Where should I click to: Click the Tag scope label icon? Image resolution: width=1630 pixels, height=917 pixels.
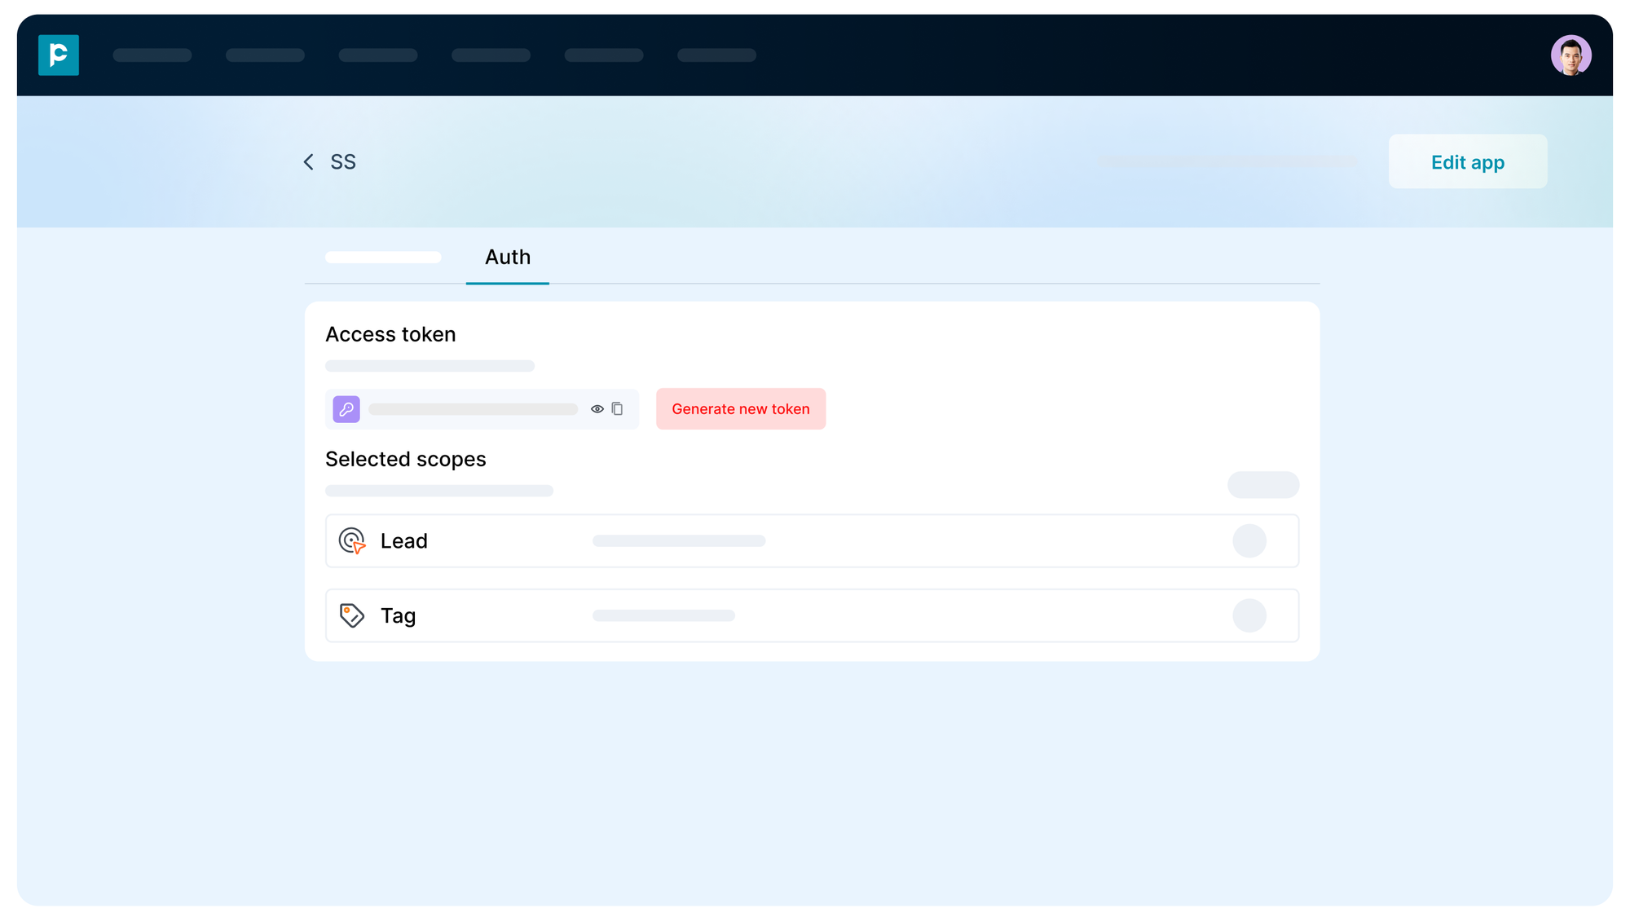(x=352, y=615)
